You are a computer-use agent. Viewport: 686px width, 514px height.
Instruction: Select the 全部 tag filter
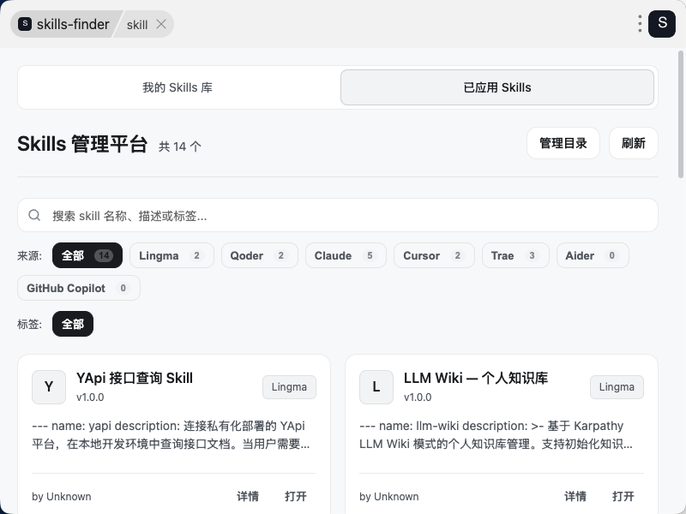tap(73, 324)
